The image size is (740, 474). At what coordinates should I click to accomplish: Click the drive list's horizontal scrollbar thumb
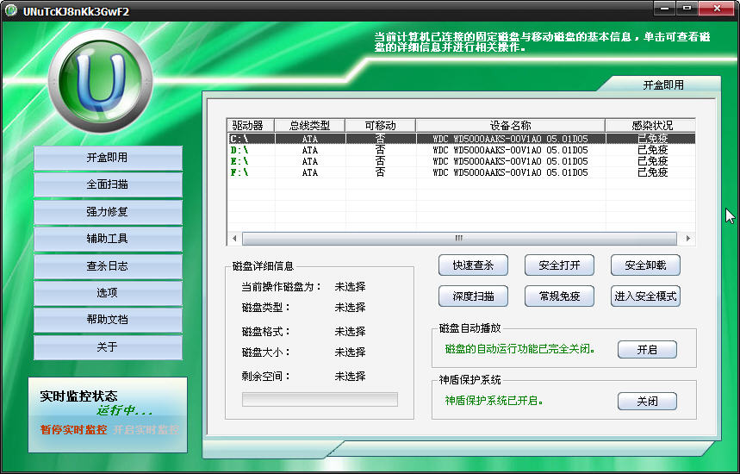click(458, 239)
